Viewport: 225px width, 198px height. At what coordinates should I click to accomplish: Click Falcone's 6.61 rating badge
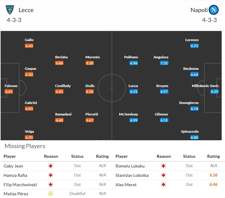pos(9,92)
